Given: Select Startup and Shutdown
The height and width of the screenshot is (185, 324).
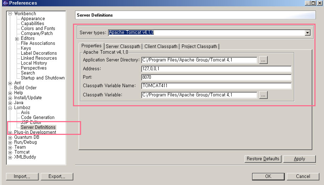Looking at the screenshot, I should tap(43, 78).
